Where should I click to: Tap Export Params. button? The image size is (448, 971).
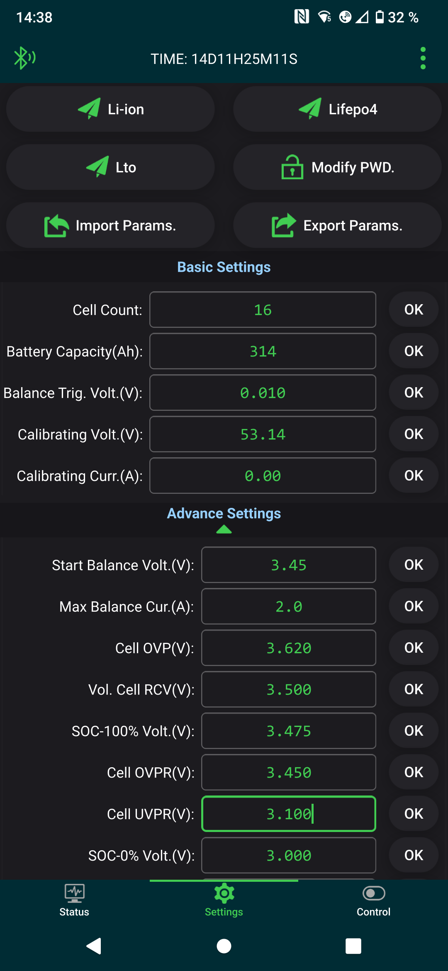pyautogui.click(x=337, y=225)
